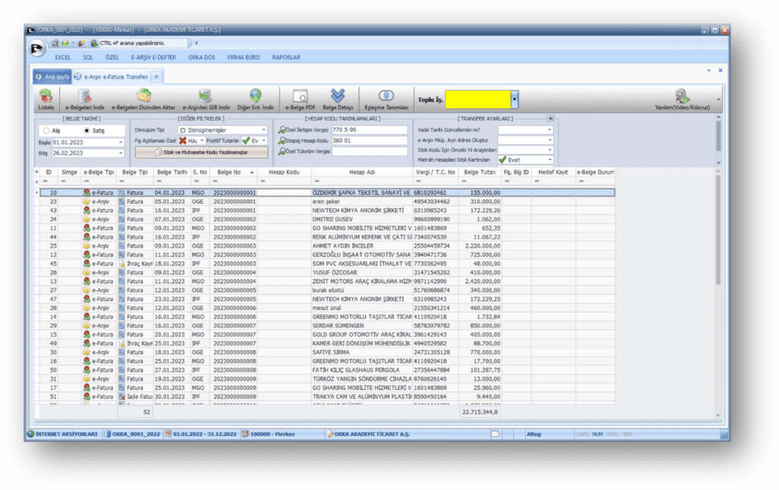Open the Vade Tarihi Güncellensin mi dropdown

point(549,130)
